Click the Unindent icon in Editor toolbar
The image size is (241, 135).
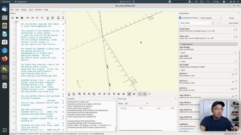coord(37,18)
